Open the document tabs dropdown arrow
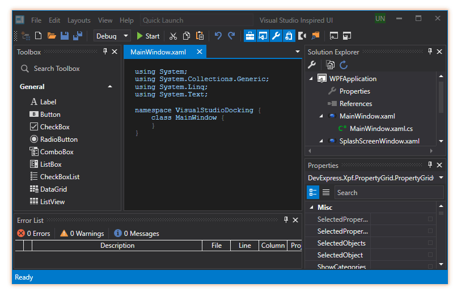Viewport: 457px width, 296px height. click(298, 52)
